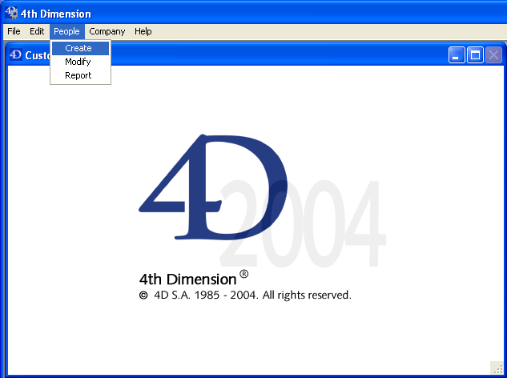
Task: Expand the Company menu
Action: (107, 31)
